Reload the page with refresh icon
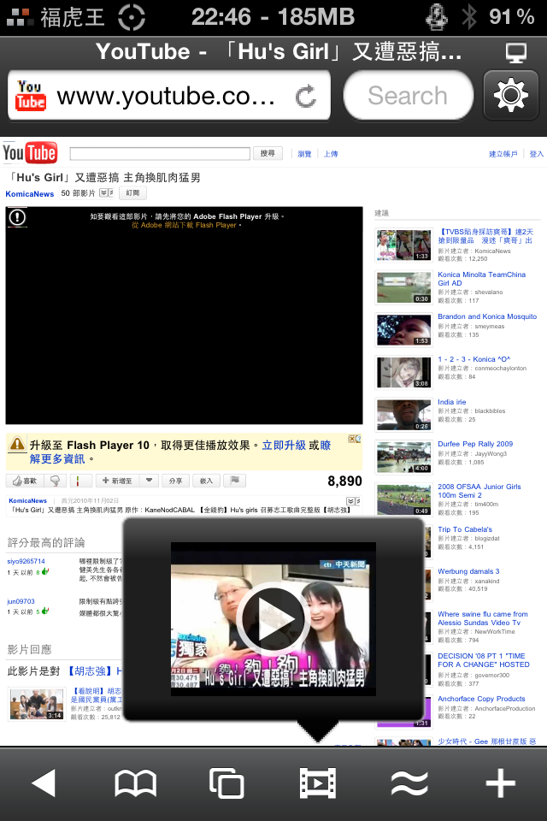 (x=306, y=96)
